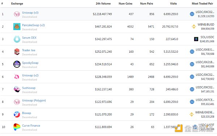The height and width of the screenshot is (136, 217).
Task: Click the PancakeSwap bunny logo
Action: [x=17, y=26]
